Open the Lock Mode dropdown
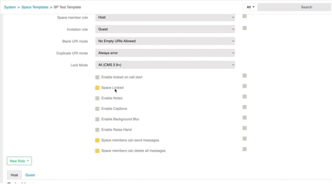 [165, 65]
